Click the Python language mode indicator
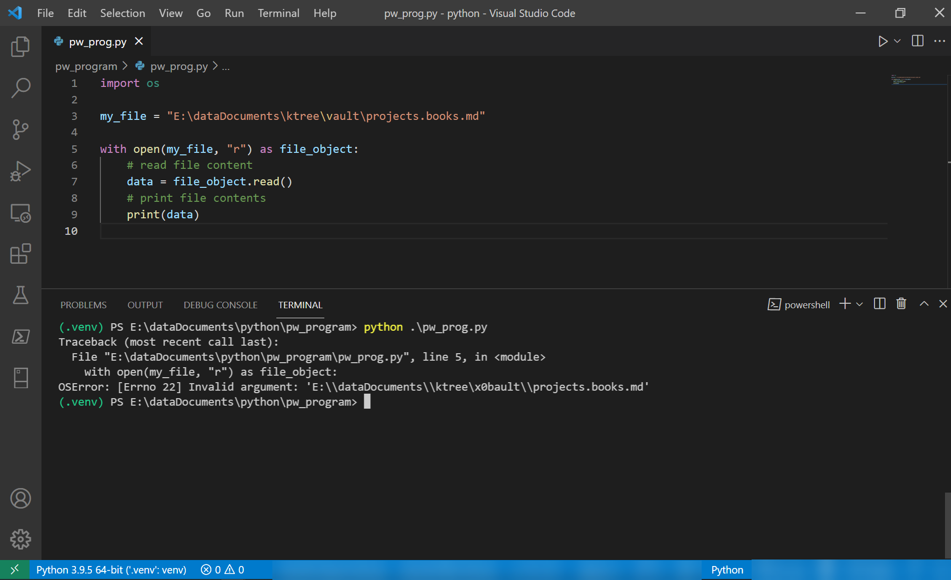 (727, 570)
